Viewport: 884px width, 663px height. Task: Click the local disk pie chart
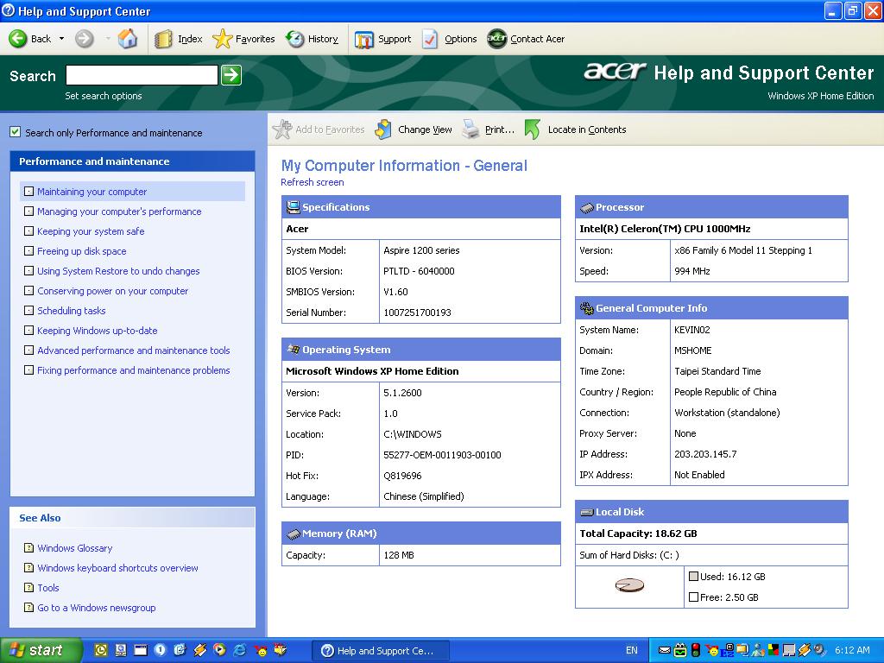629,586
